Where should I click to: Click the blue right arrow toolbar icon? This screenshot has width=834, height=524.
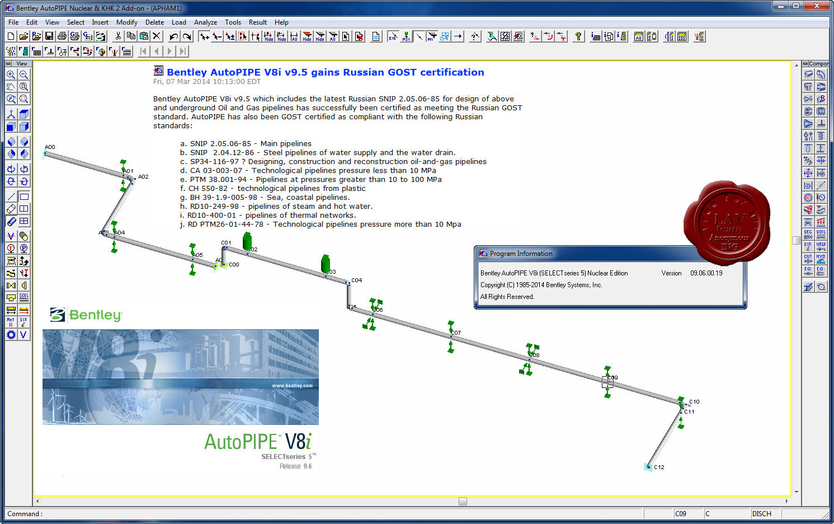pyautogui.click(x=458, y=36)
